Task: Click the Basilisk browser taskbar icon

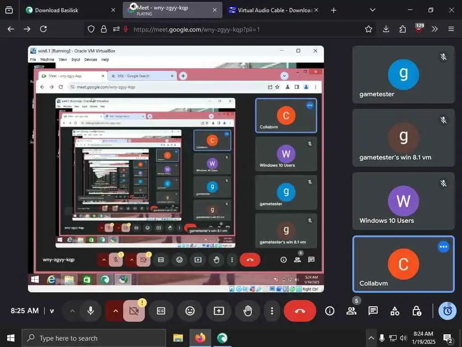Action: pyautogui.click(x=222, y=338)
